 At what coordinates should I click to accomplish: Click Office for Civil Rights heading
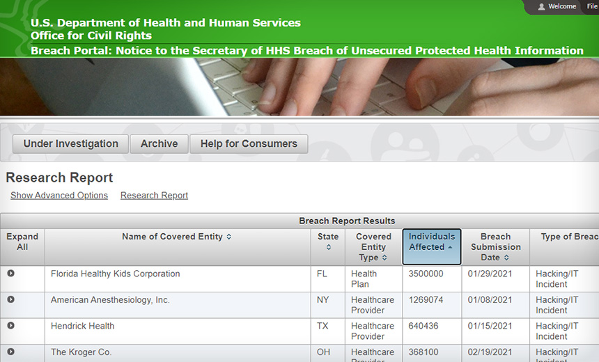pos(91,36)
